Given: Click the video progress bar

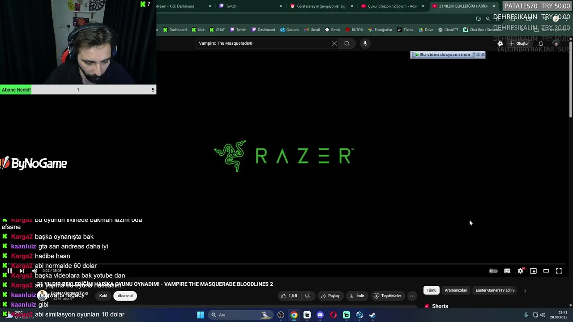Looking at the screenshot, I should [286, 264].
